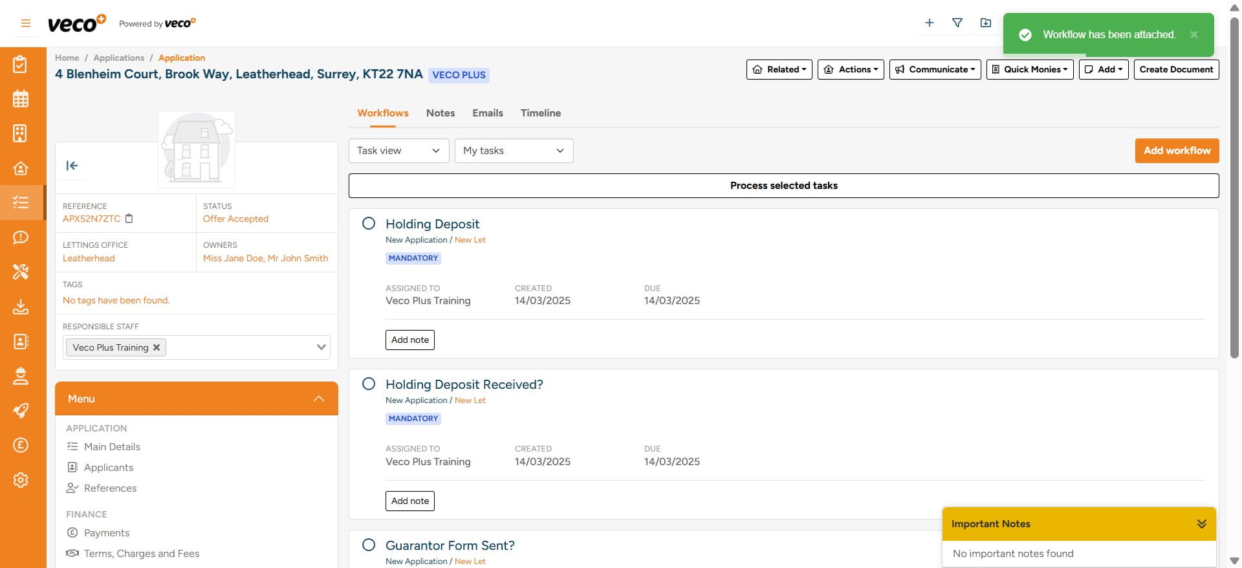This screenshot has height=568, width=1242.
Task: Open the pound accounts sidebar icon
Action: click(21, 445)
